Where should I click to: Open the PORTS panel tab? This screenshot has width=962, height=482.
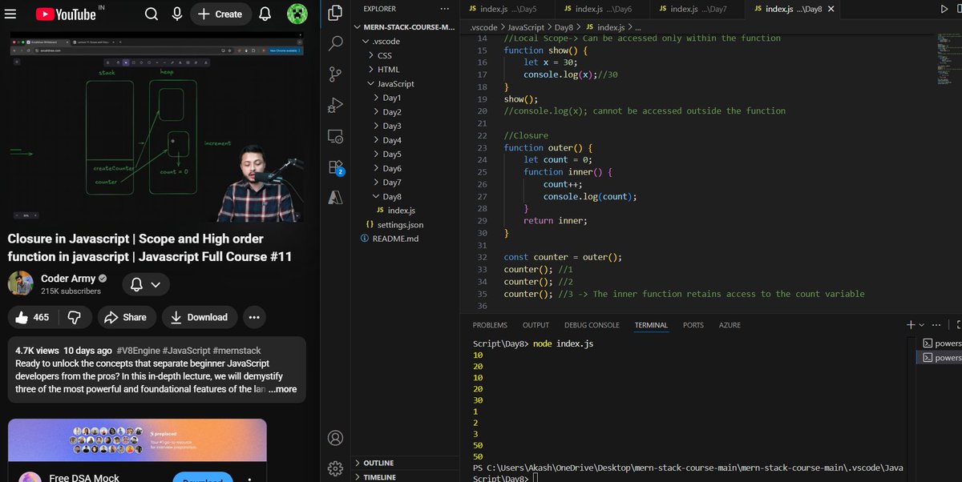pos(693,325)
